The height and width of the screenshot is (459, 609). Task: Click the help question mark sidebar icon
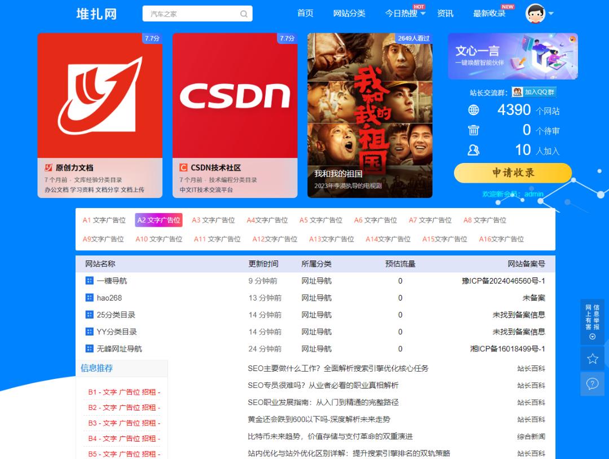pos(592,384)
